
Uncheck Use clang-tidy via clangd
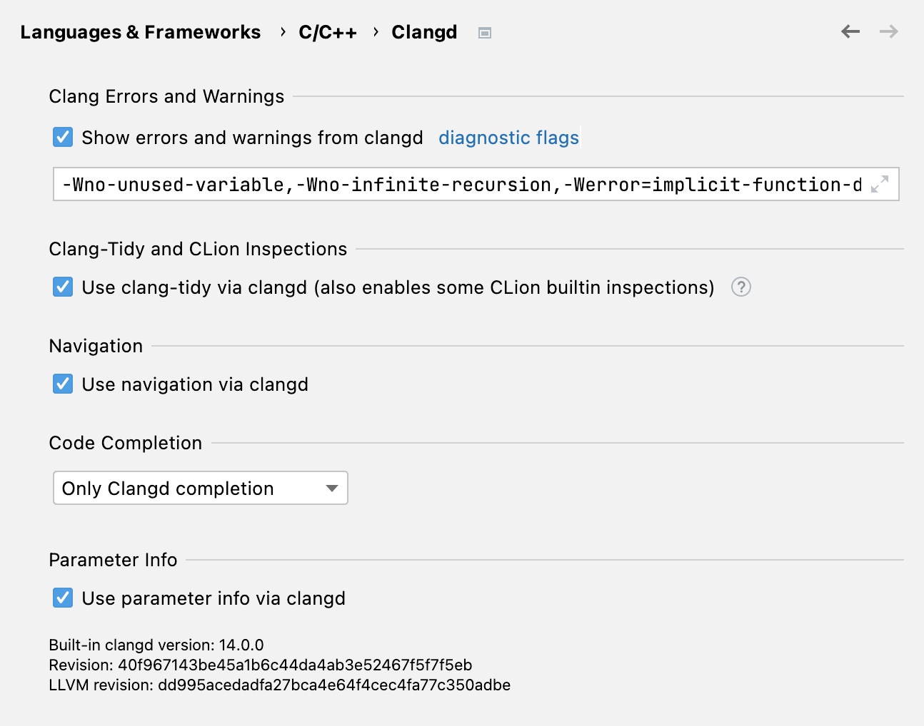pos(63,287)
